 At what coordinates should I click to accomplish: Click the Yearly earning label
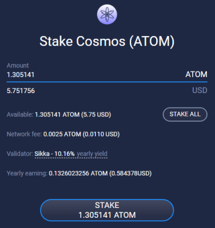[x=27, y=173]
